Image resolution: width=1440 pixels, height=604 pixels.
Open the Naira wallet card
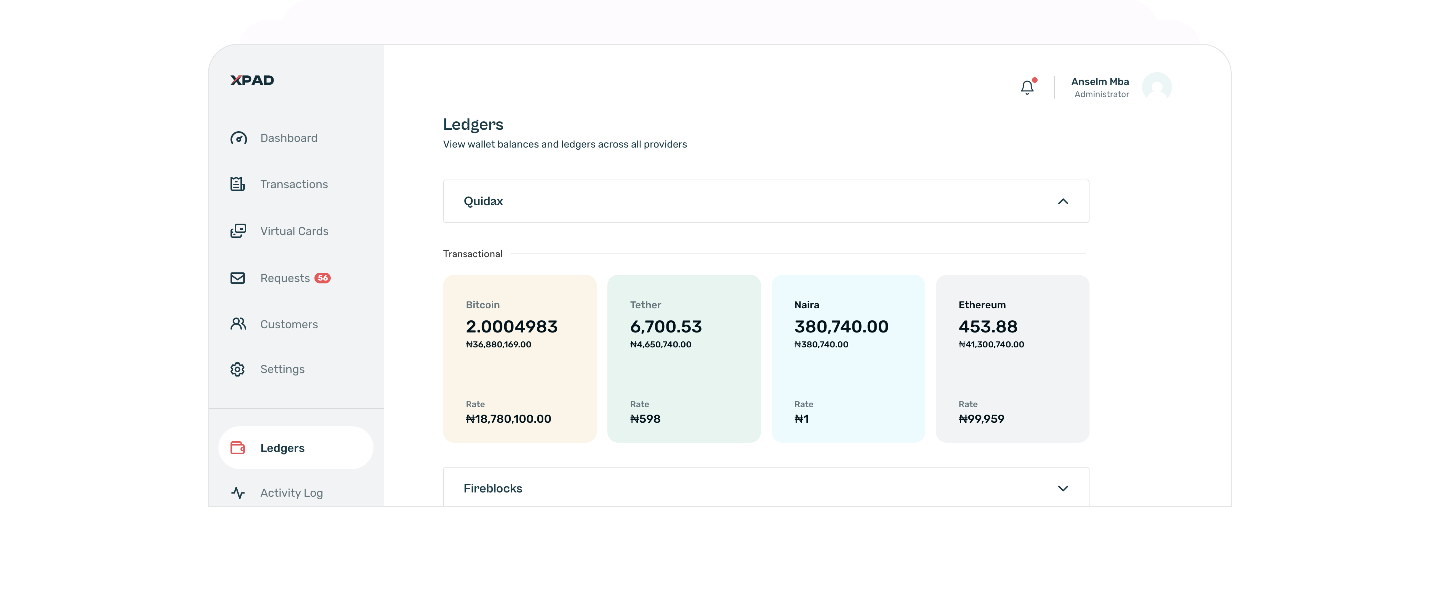[848, 358]
